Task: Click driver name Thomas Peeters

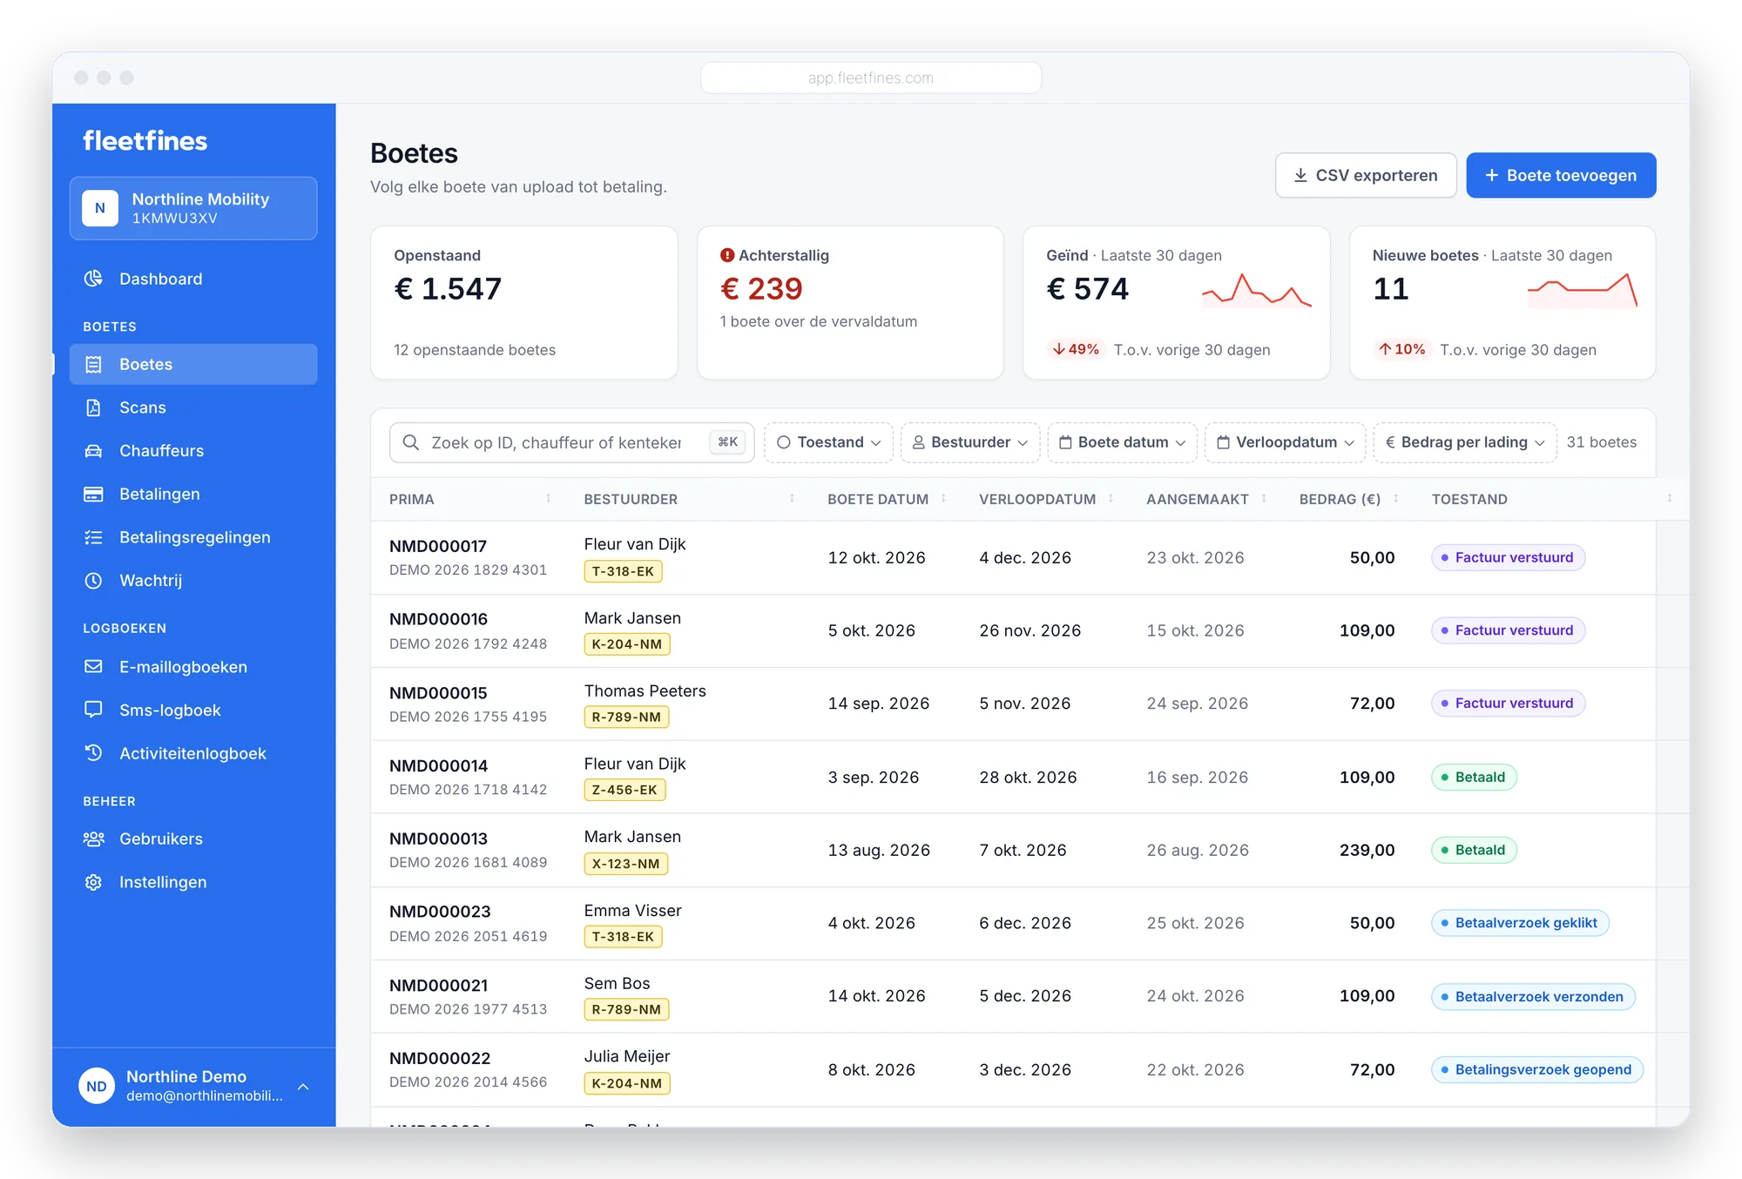Action: pos(645,691)
